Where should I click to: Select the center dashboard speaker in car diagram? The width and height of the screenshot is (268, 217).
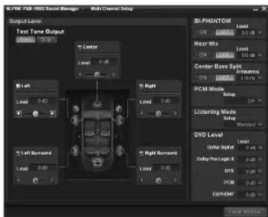97,104
